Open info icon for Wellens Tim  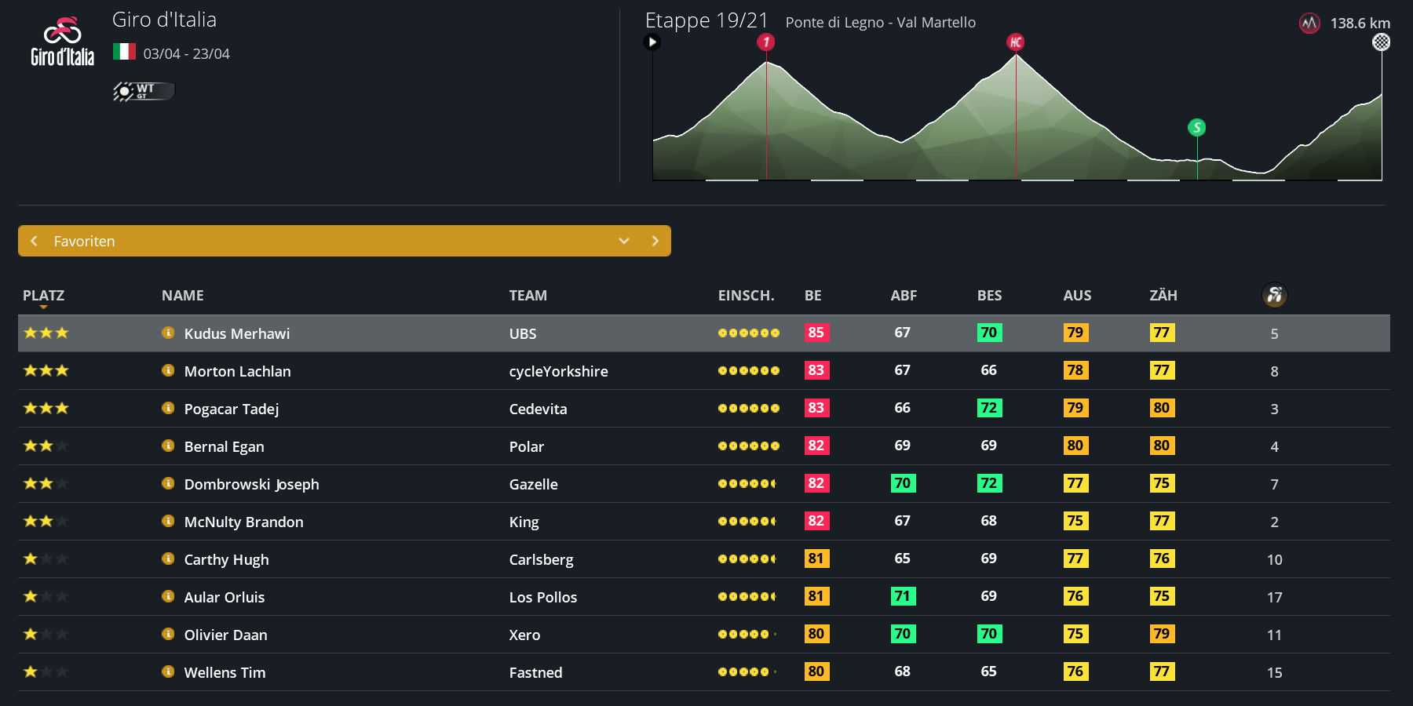point(168,671)
